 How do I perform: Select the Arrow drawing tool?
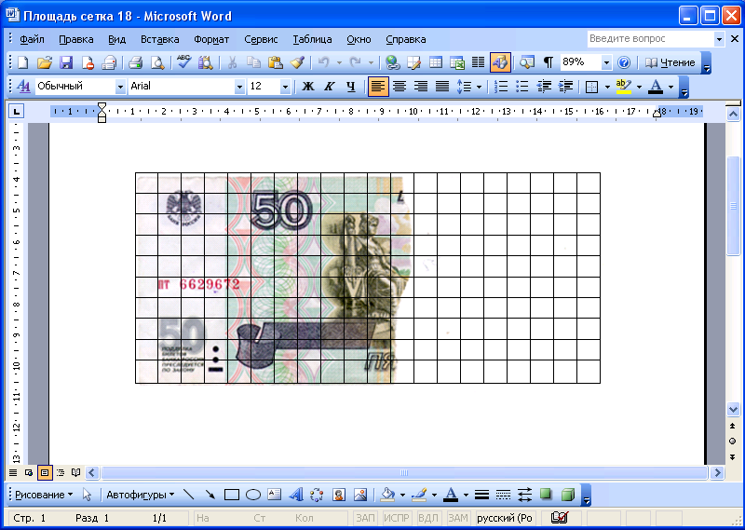tap(210, 495)
